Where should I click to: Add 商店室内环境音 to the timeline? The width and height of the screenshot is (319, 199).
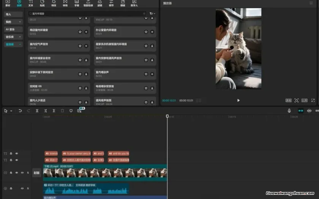point(86,32)
